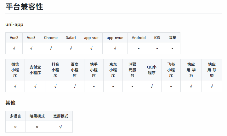The width and height of the screenshot is (227, 136).
Task: Click the dash under 鸿蒙 header
Action: tap(172, 48)
